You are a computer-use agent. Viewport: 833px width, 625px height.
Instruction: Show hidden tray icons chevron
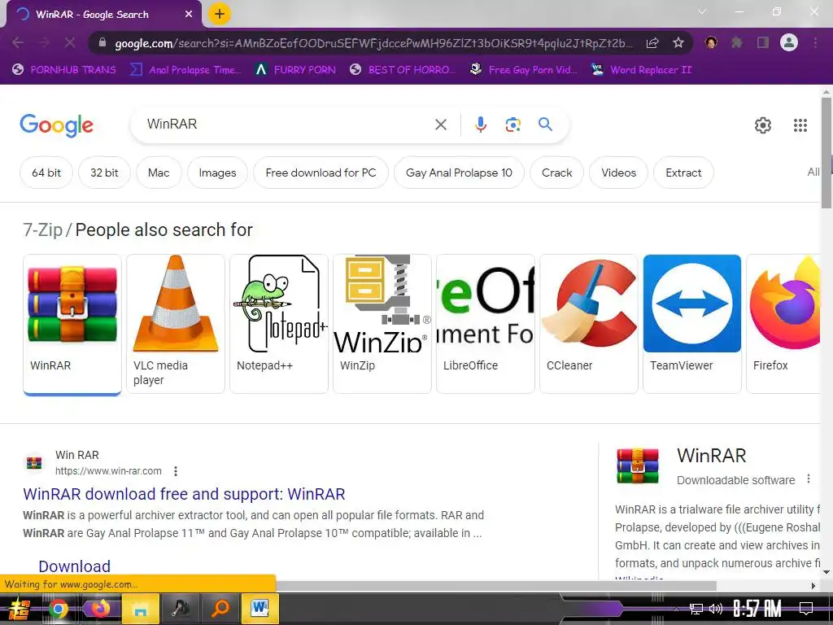pos(676,610)
